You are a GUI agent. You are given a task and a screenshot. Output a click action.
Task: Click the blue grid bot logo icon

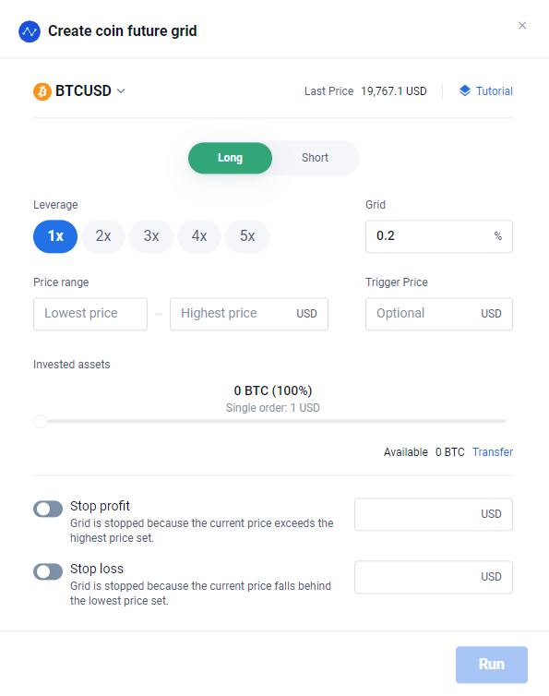pyautogui.click(x=30, y=31)
